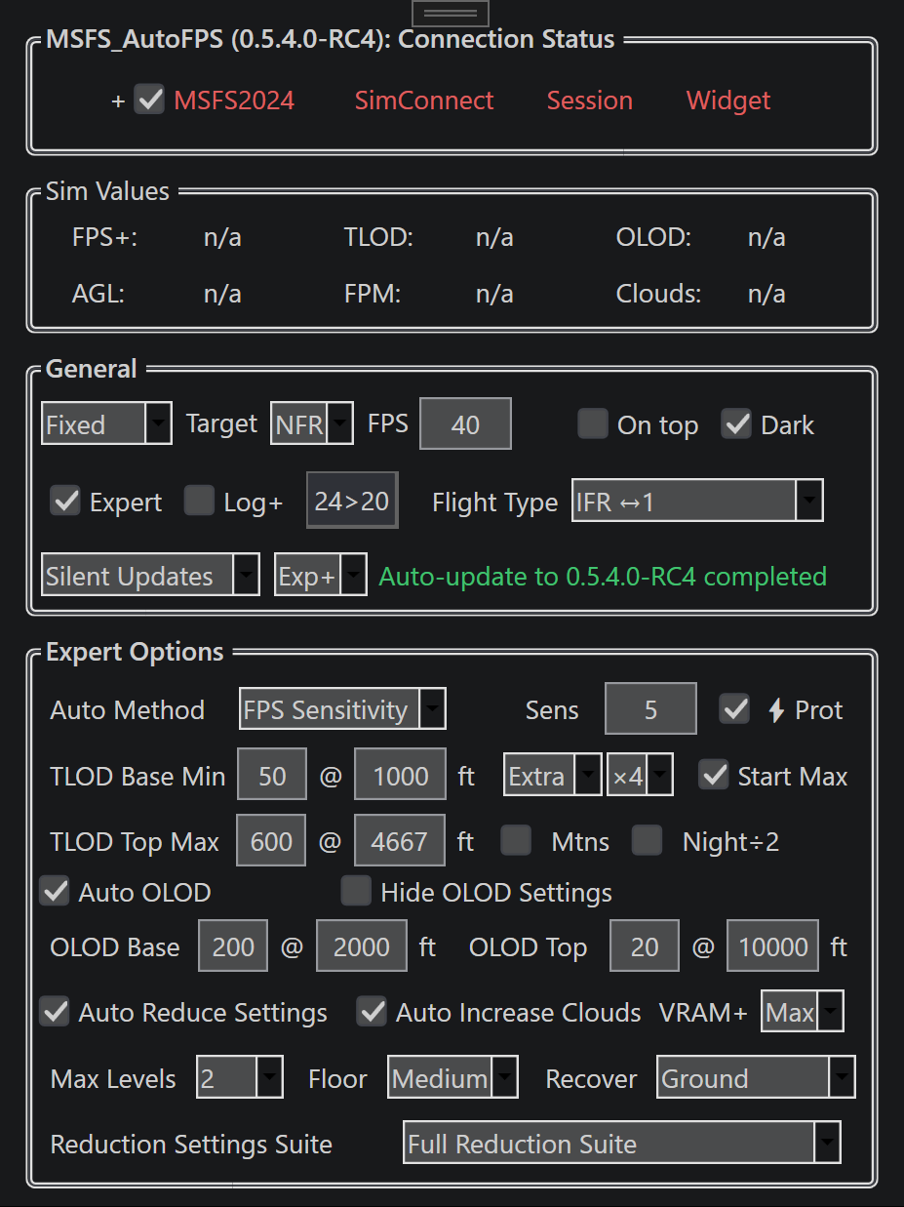Click the plus sign beside MSFS2024
This screenshot has height=1207, width=904.
[118, 101]
